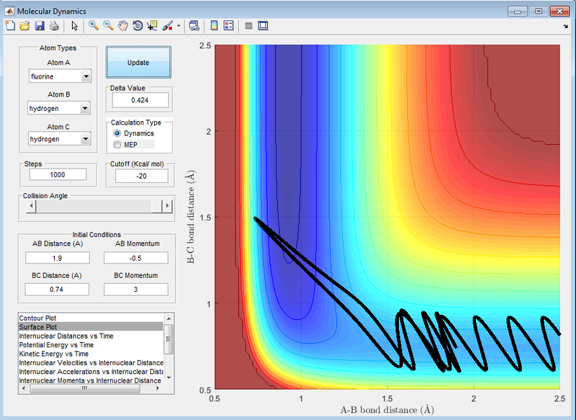Select the Dynamics calculation type
Image resolution: width=576 pixels, height=420 pixels.
coord(118,133)
